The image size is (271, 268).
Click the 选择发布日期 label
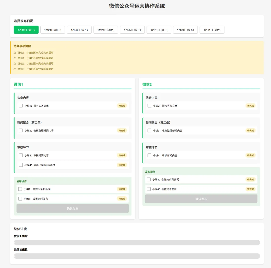tap(24, 21)
